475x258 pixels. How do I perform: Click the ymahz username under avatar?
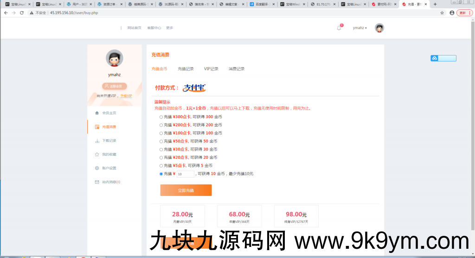coord(115,74)
